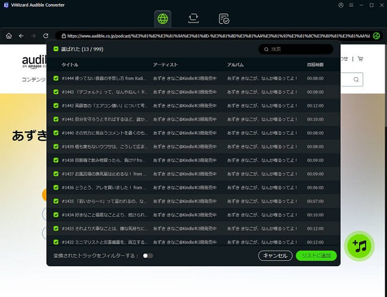Image resolution: width=387 pixels, height=297 pixels.
Task: Click the green icon at address bar end
Action: [376, 36]
